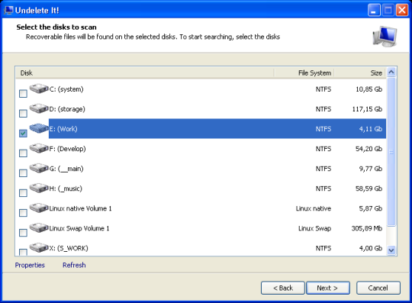
Task: Click the Linux native file system cell
Action: click(x=314, y=208)
